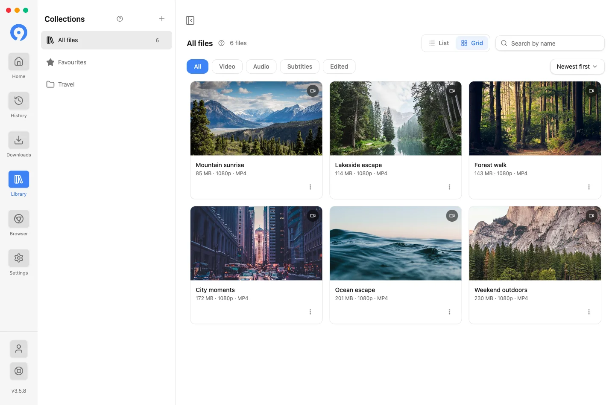Click help icon beside Collections heading
This screenshot has height=405, width=615.
click(120, 19)
